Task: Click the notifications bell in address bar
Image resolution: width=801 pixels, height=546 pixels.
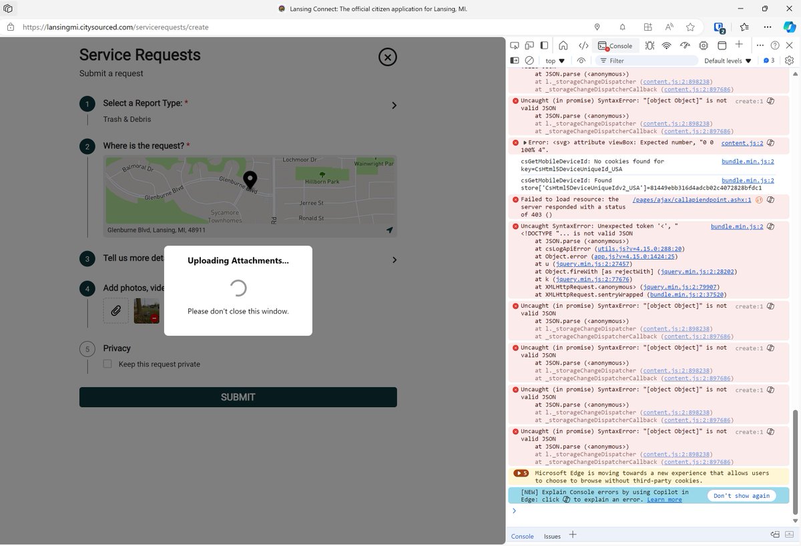Action: pos(622,27)
